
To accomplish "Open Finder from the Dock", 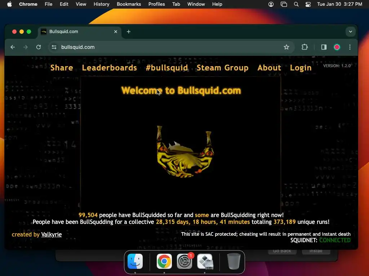I will point(135,261).
